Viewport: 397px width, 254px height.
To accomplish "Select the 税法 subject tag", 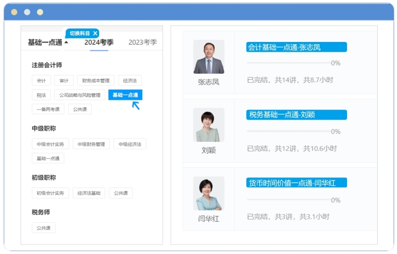I will click(x=41, y=95).
